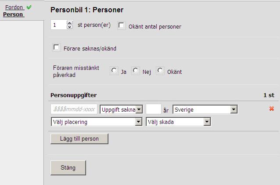Open the Uppgift saknas dropdown
Screen dimensions: 280x185
pyautogui.click(x=121, y=109)
